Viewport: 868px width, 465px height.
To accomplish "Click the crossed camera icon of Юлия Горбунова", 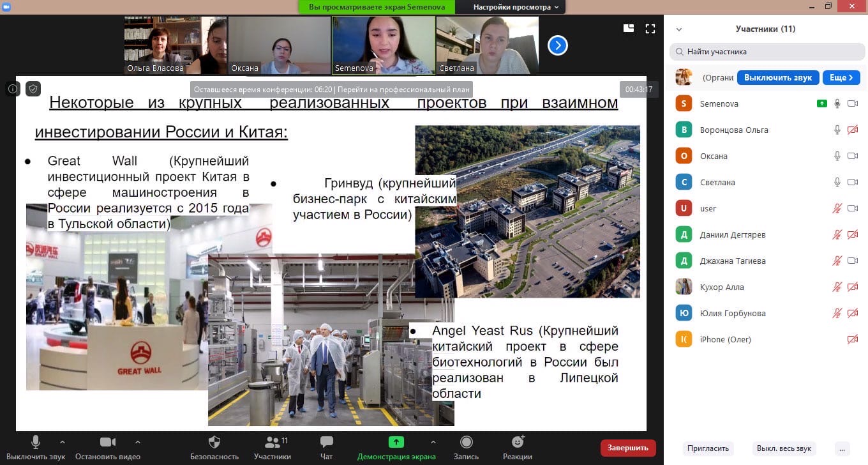I will click(852, 313).
